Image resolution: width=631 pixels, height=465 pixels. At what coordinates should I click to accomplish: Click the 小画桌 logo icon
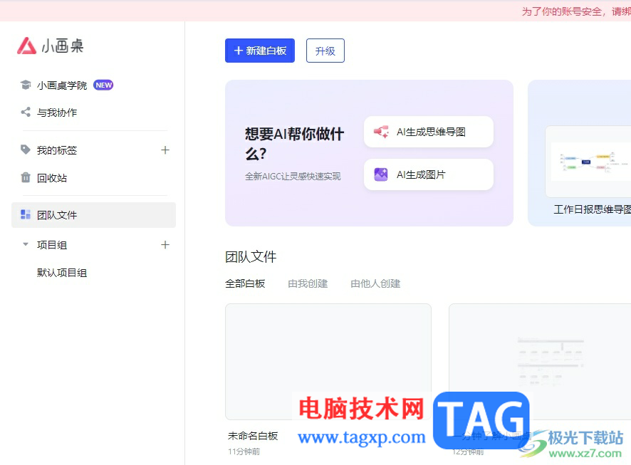pyautogui.click(x=26, y=46)
